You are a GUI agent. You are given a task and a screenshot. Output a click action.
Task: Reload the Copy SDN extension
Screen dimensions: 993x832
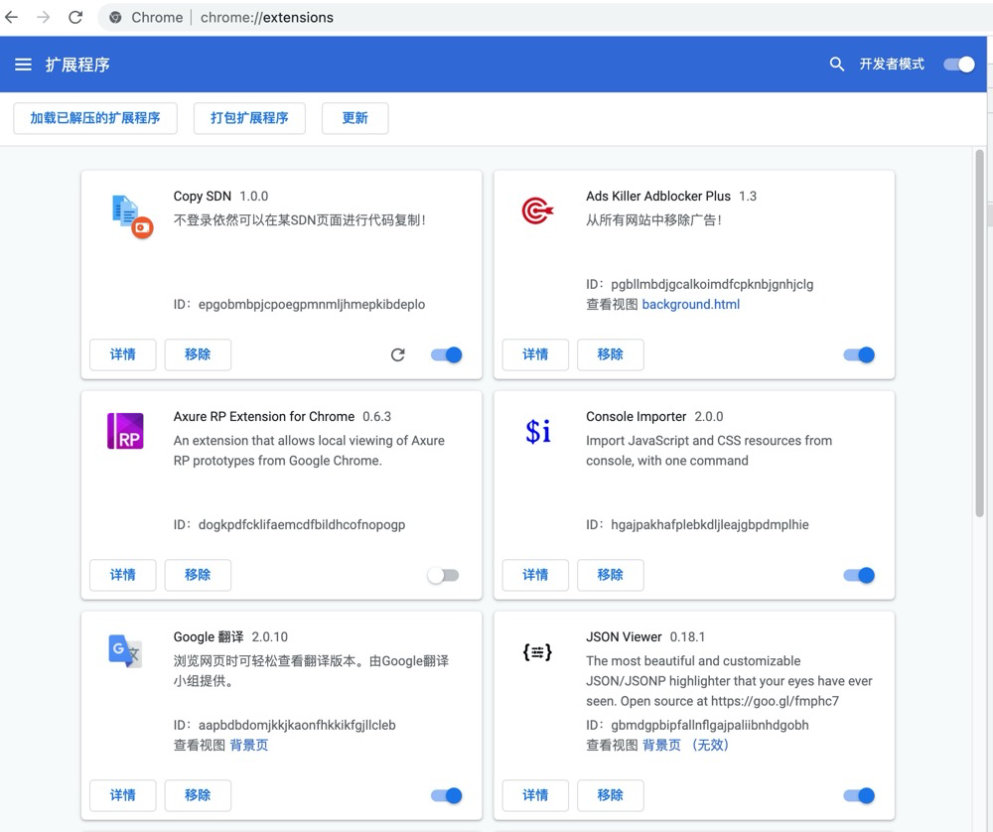click(x=398, y=354)
